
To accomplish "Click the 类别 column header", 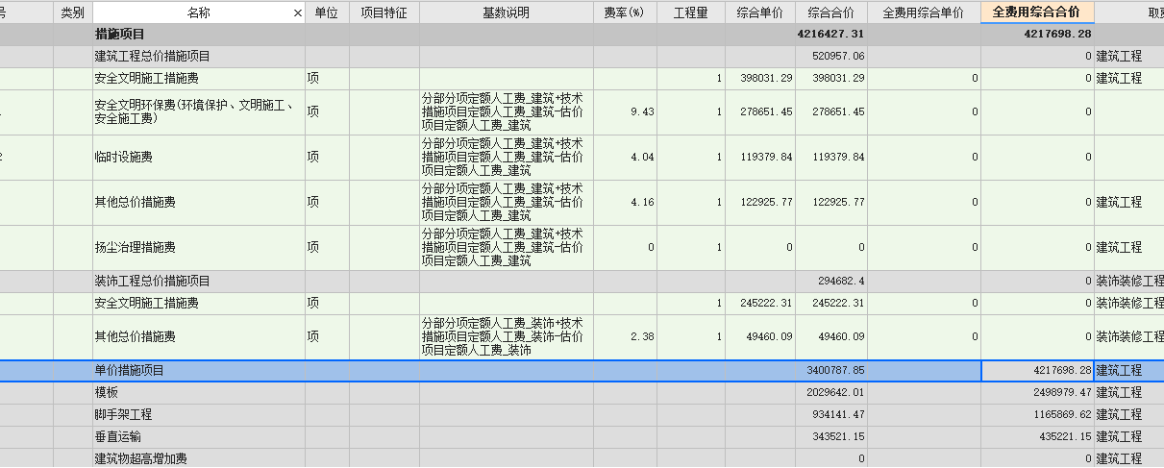I will [72, 12].
